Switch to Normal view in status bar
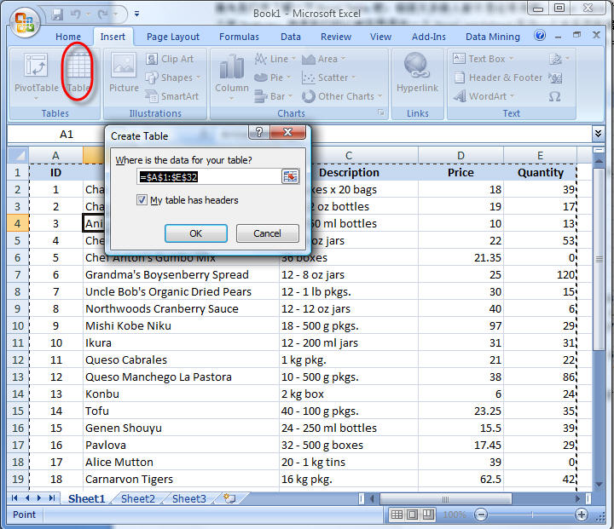This screenshot has height=529, width=614. coord(397,515)
